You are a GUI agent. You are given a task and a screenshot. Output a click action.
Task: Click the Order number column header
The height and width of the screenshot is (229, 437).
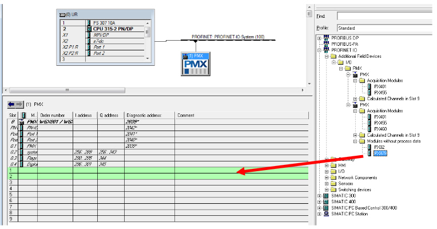pyautogui.click(x=55, y=115)
